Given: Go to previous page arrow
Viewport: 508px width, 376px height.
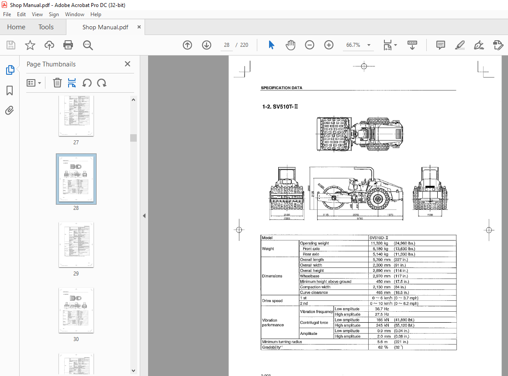Looking at the screenshot, I should (187, 45).
